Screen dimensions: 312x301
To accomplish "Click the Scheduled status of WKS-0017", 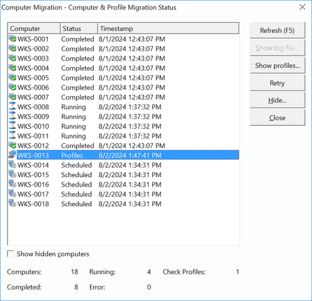I will click(x=77, y=194).
